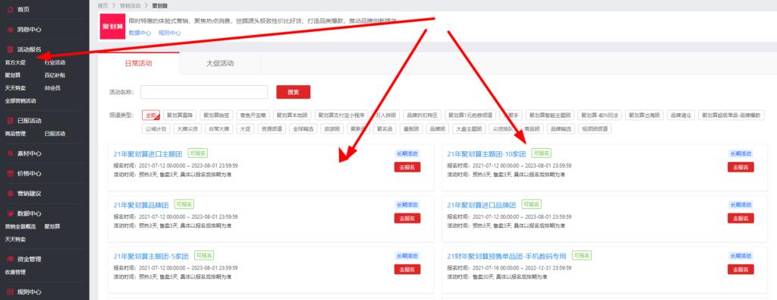Open the 21年聚划算主题团-5家团 activity title
The width and height of the screenshot is (777, 300).
(x=151, y=257)
